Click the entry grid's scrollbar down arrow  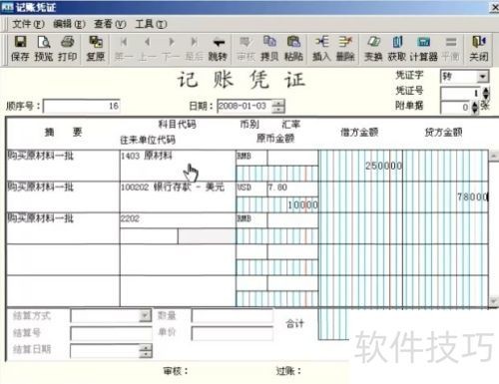(x=493, y=301)
